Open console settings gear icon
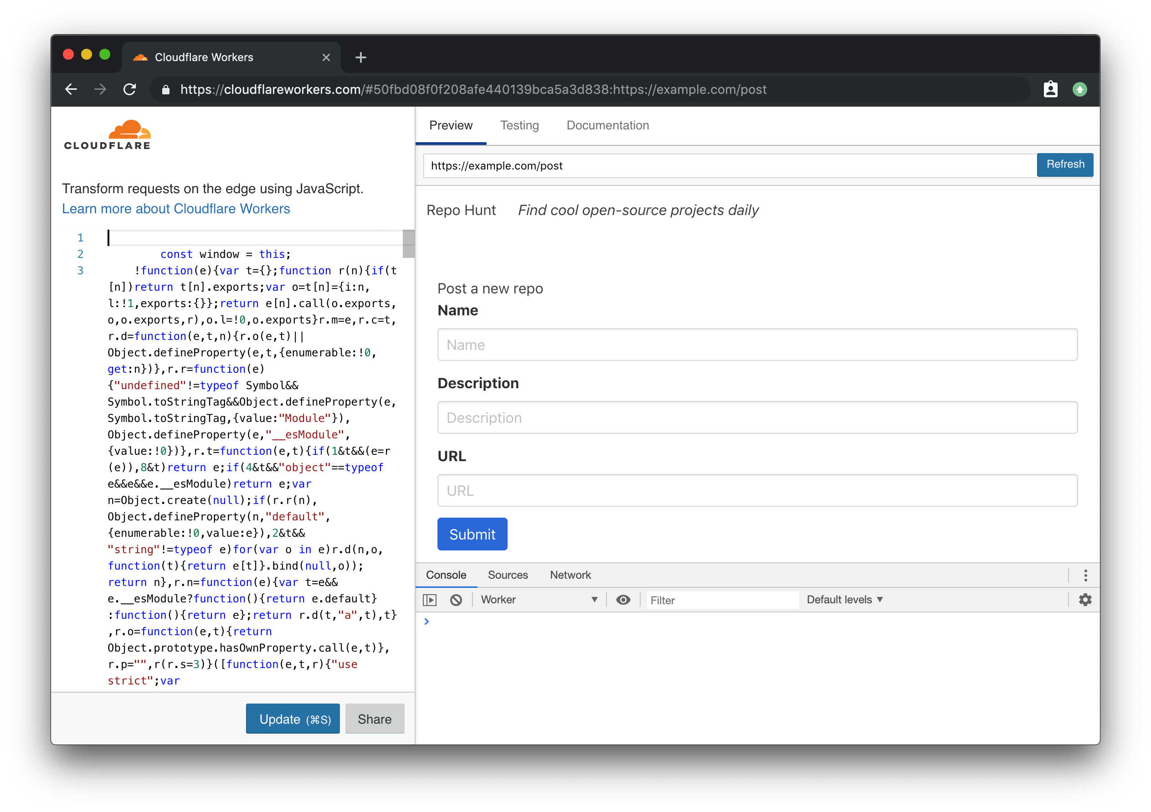This screenshot has height=812, width=1151. tap(1085, 600)
